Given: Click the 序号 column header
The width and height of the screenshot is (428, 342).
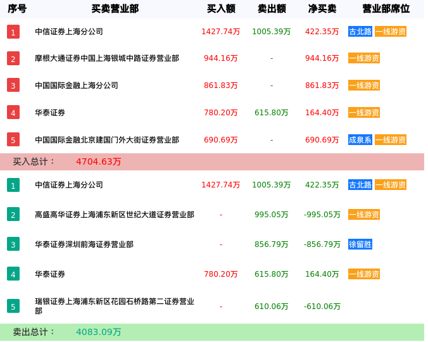Looking at the screenshot, I should (x=17, y=9).
